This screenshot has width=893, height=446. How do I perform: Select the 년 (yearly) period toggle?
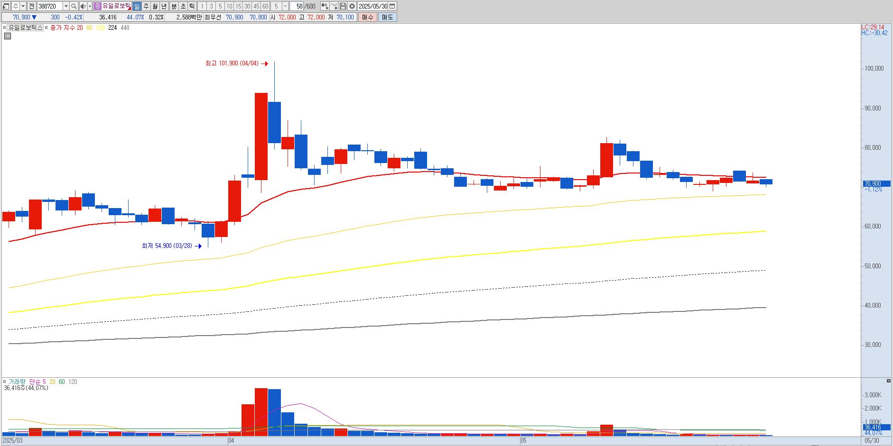click(x=164, y=6)
